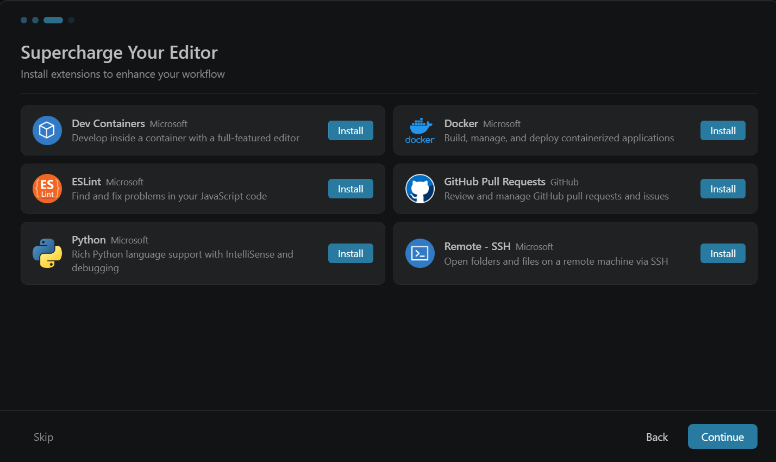Screen dimensions: 776x462
Task: Click the GitHub Pull Requests octocat icon
Action: pos(419,189)
